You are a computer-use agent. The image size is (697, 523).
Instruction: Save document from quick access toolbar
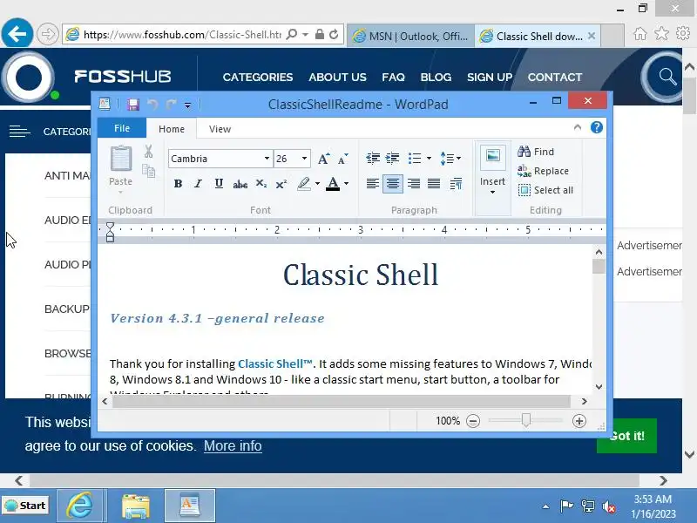[133, 105]
